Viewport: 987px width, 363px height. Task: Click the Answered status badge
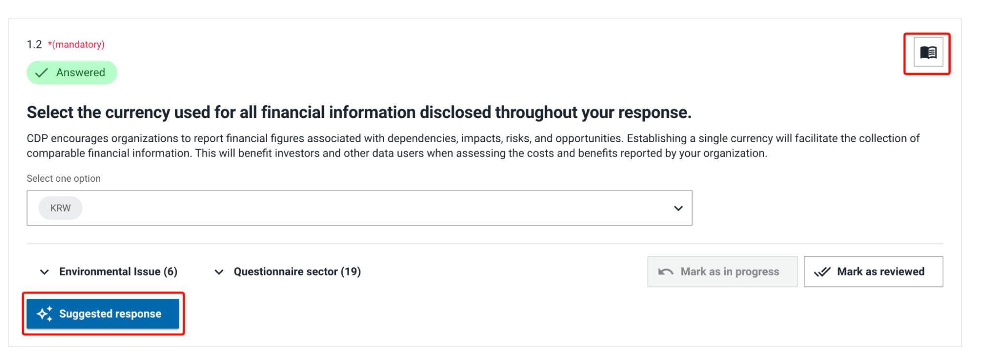point(72,73)
